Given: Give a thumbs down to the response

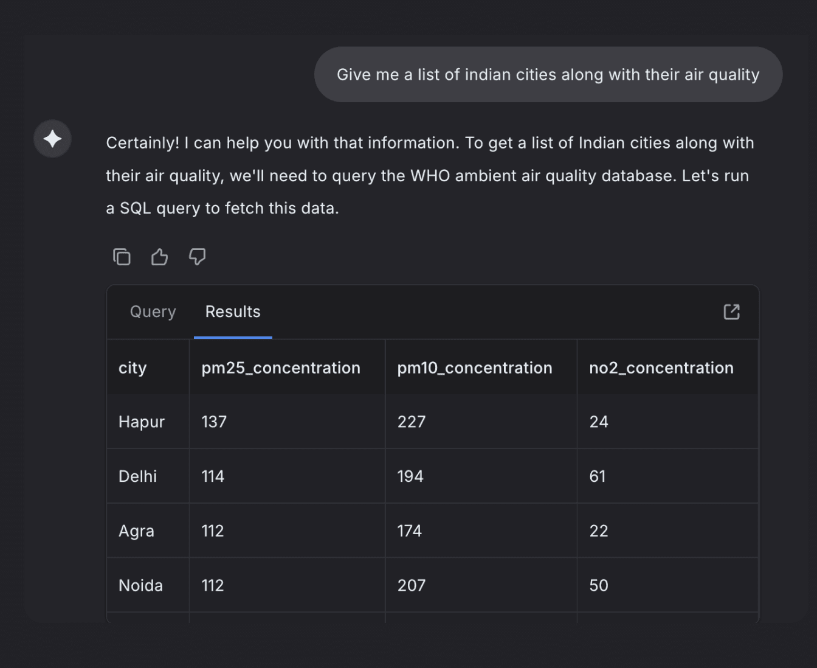Looking at the screenshot, I should [x=197, y=257].
